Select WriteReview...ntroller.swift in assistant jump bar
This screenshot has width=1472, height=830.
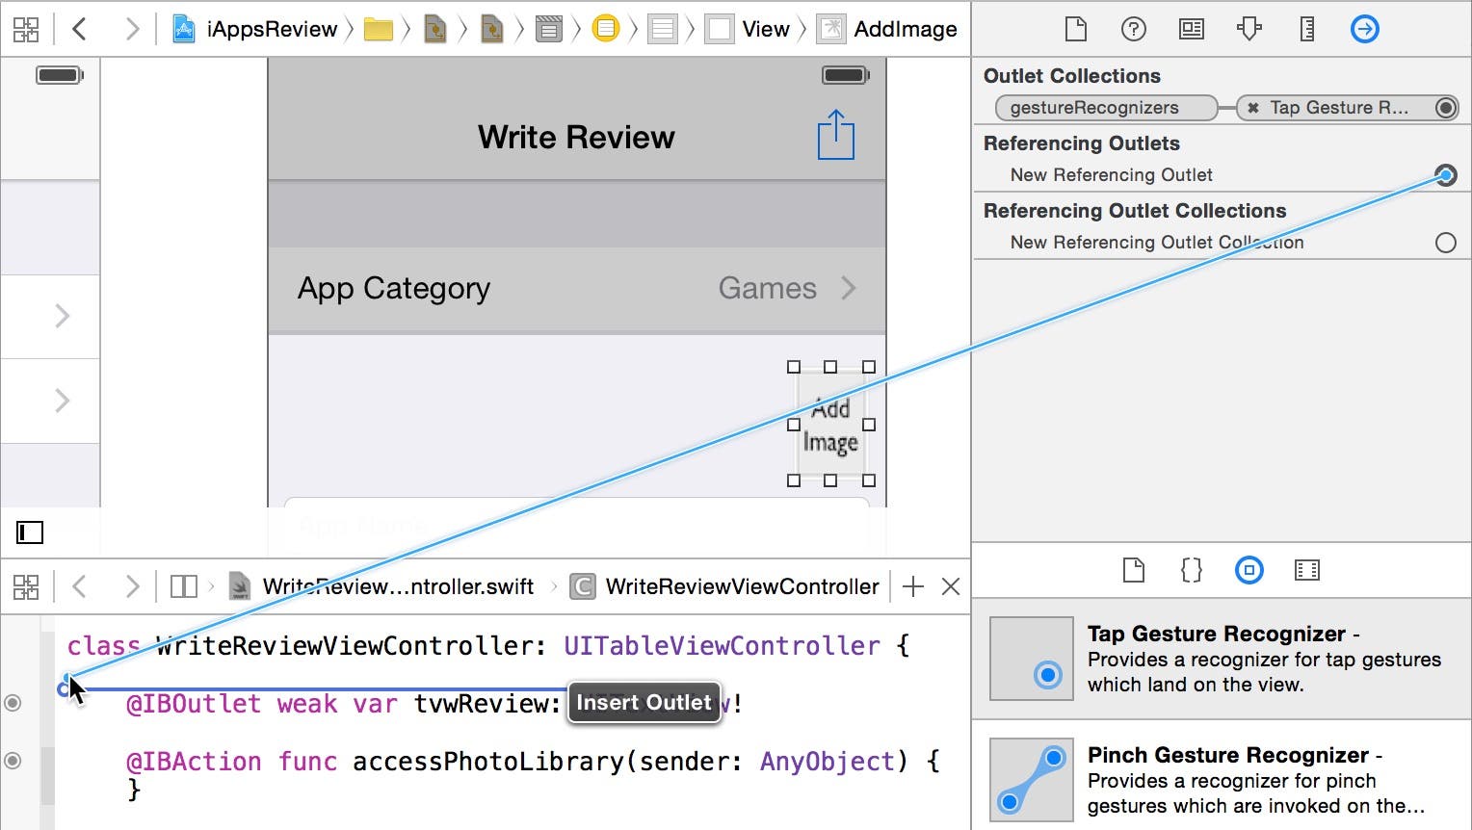(381, 586)
